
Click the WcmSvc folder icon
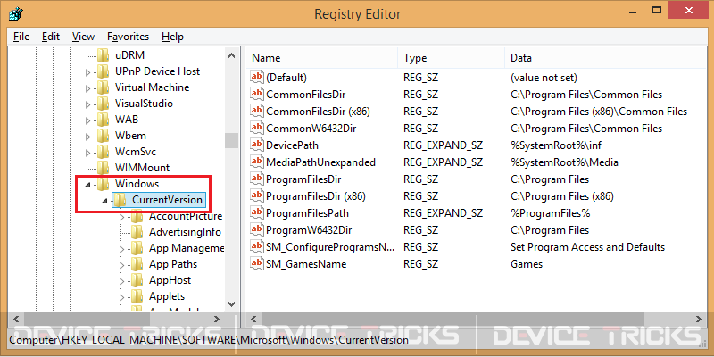point(104,151)
